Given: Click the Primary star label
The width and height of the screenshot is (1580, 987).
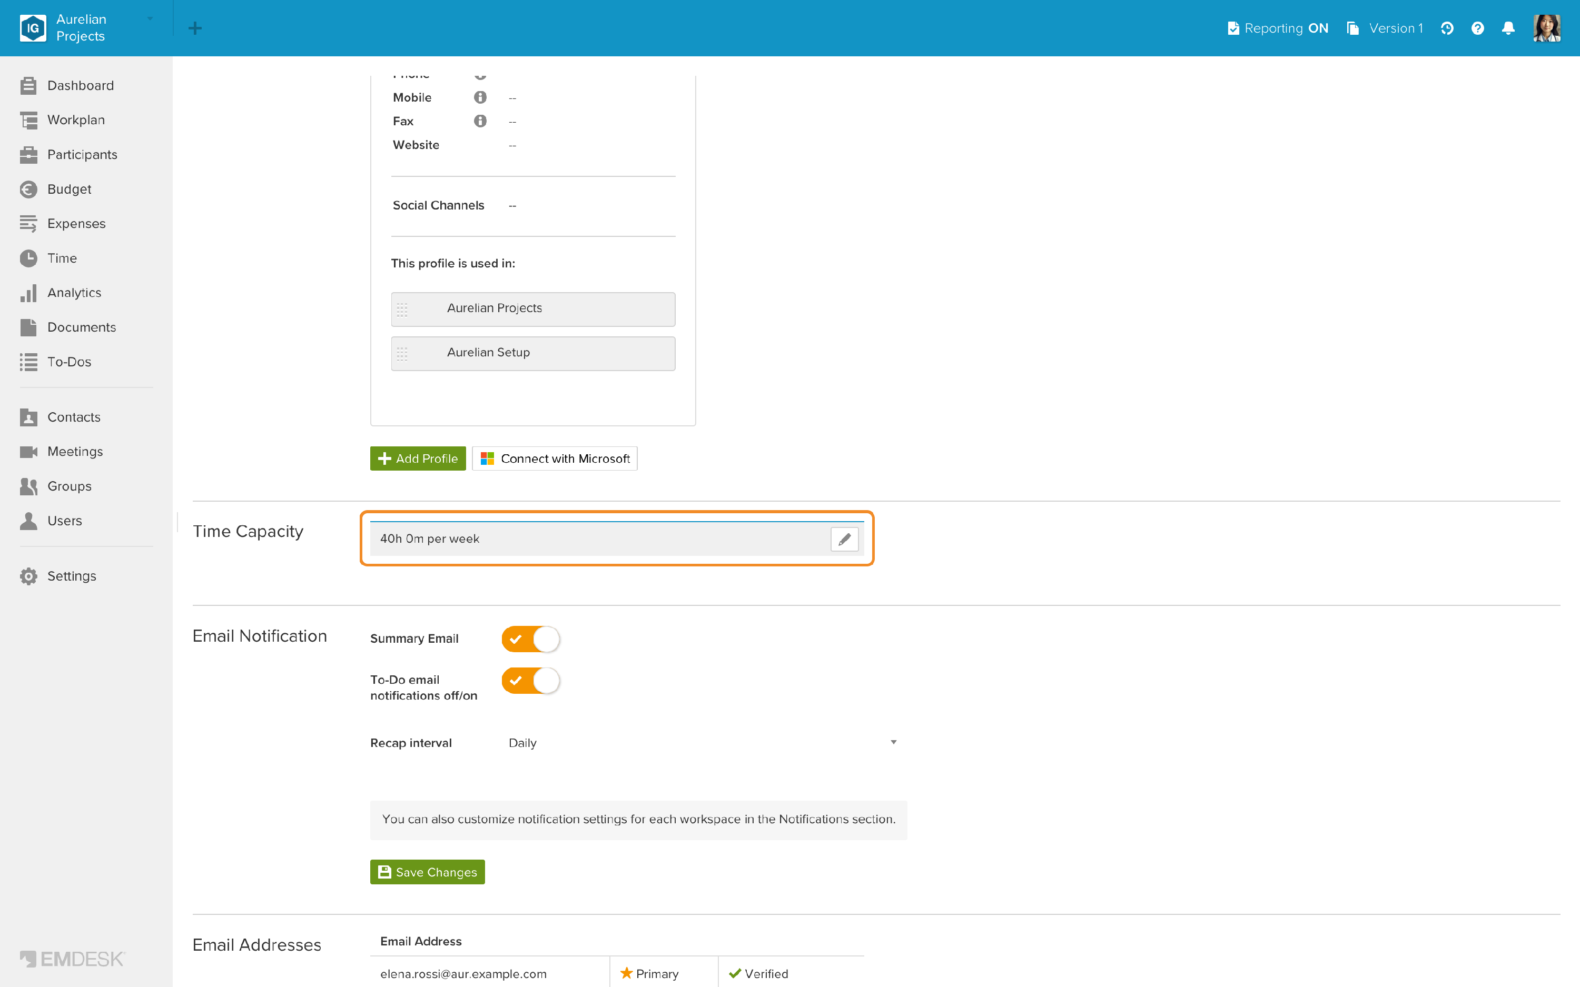Looking at the screenshot, I should (x=649, y=973).
